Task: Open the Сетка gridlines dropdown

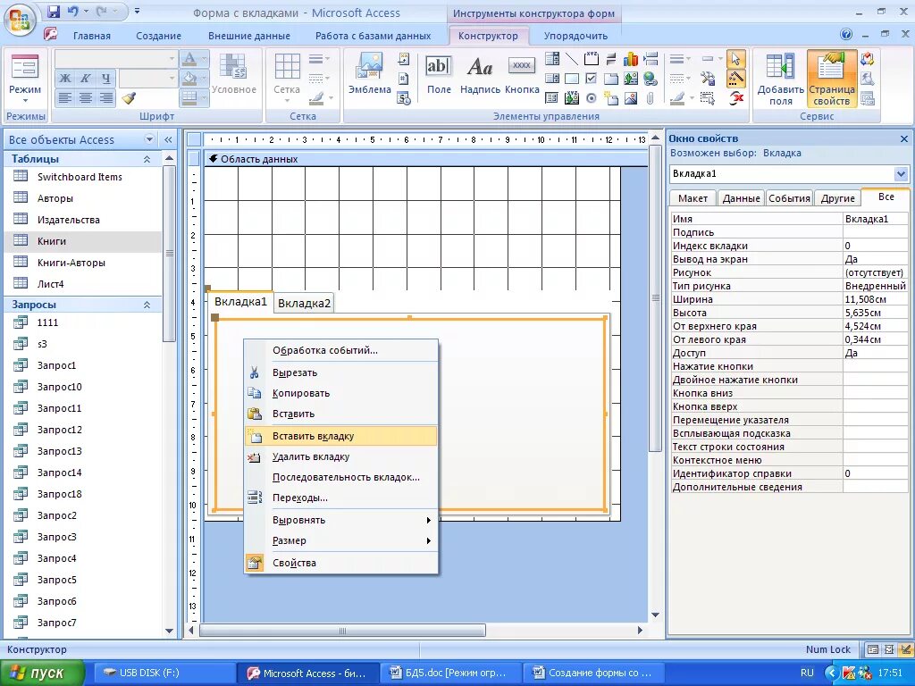Action: [287, 100]
